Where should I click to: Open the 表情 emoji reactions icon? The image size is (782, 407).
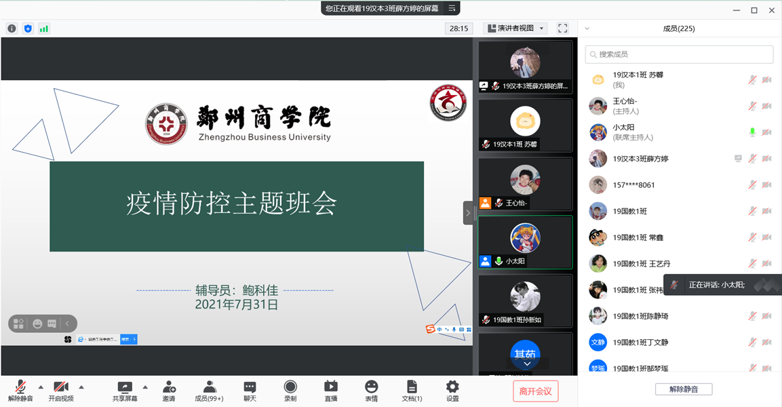tap(371, 391)
